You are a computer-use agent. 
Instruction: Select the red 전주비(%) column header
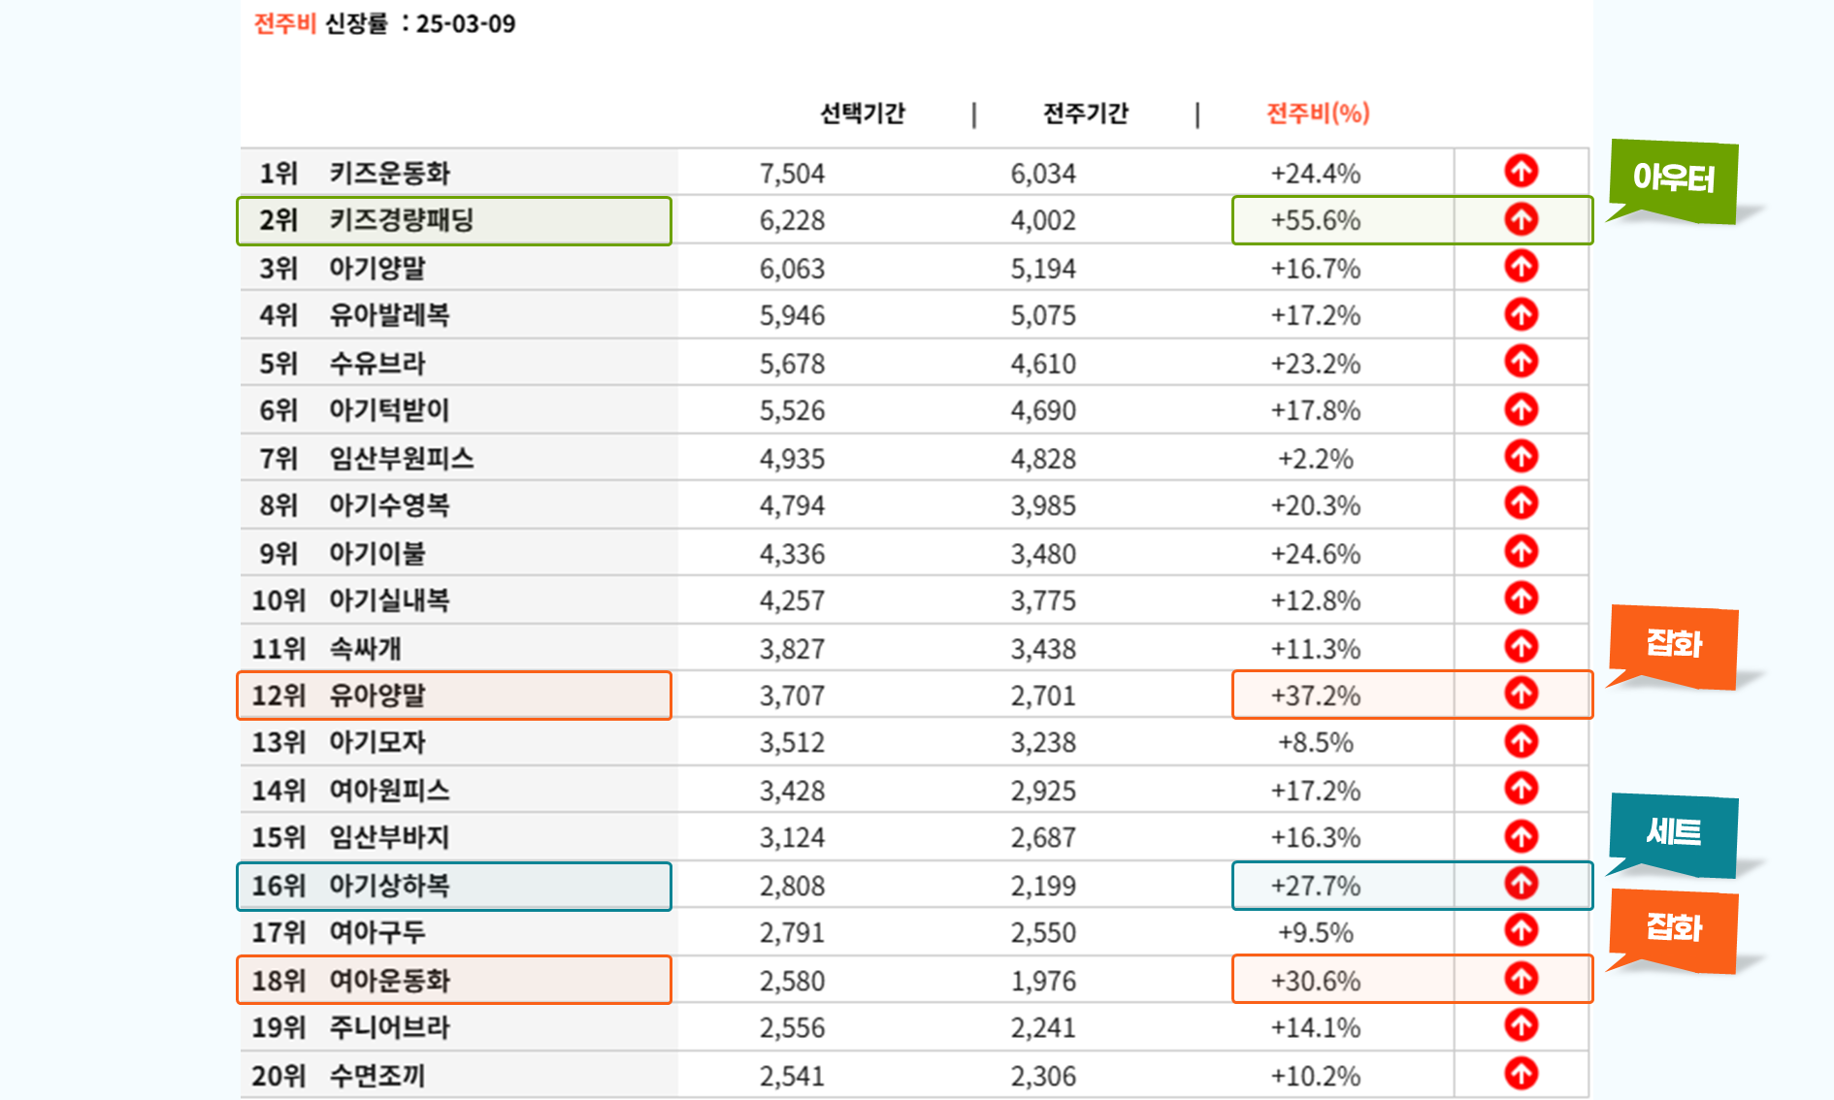(1317, 113)
